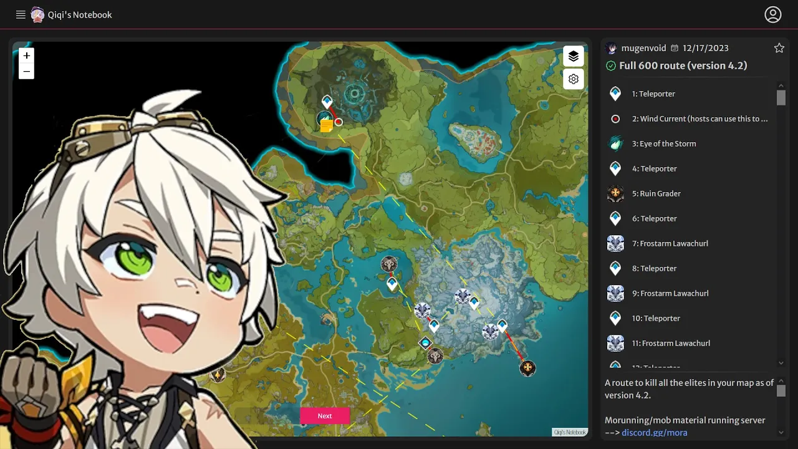Click the calendar icon beside the date
Image resolution: width=798 pixels, height=449 pixels.
[x=675, y=48]
